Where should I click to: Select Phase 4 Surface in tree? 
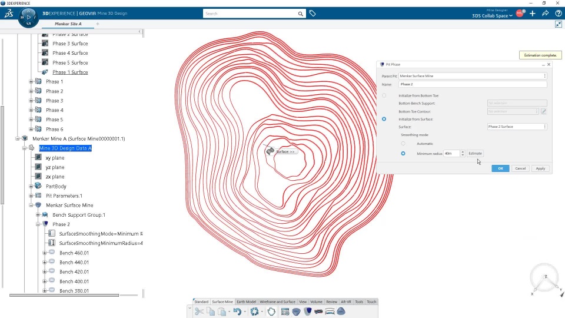[70, 53]
